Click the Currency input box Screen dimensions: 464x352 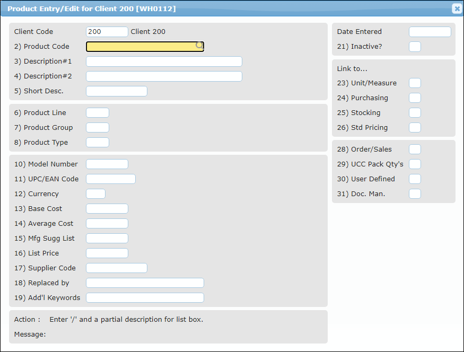[95, 194]
